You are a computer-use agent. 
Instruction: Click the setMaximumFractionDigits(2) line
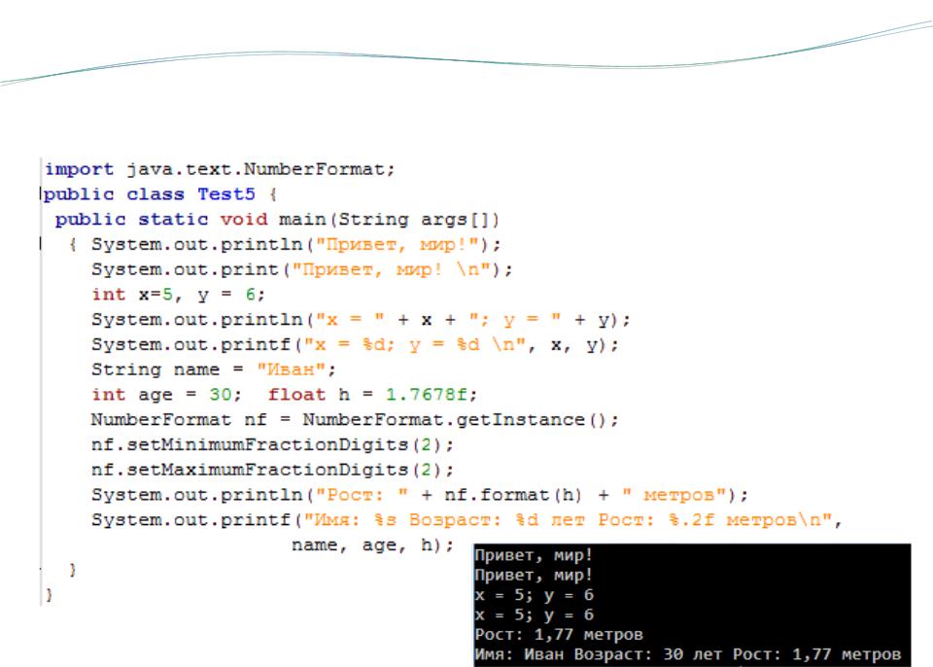(272, 470)
